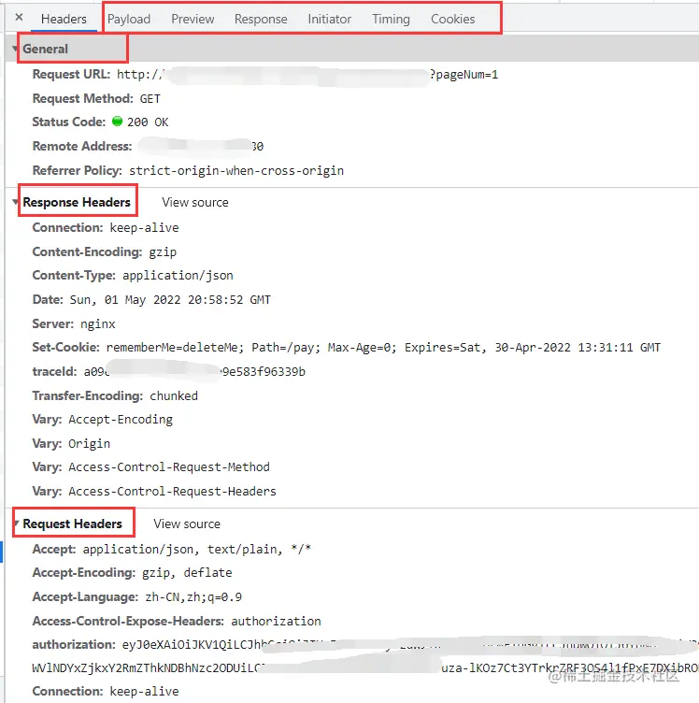The image size is (699, 703).
Task: Select the authorization token value
Action: click(365, 656)
